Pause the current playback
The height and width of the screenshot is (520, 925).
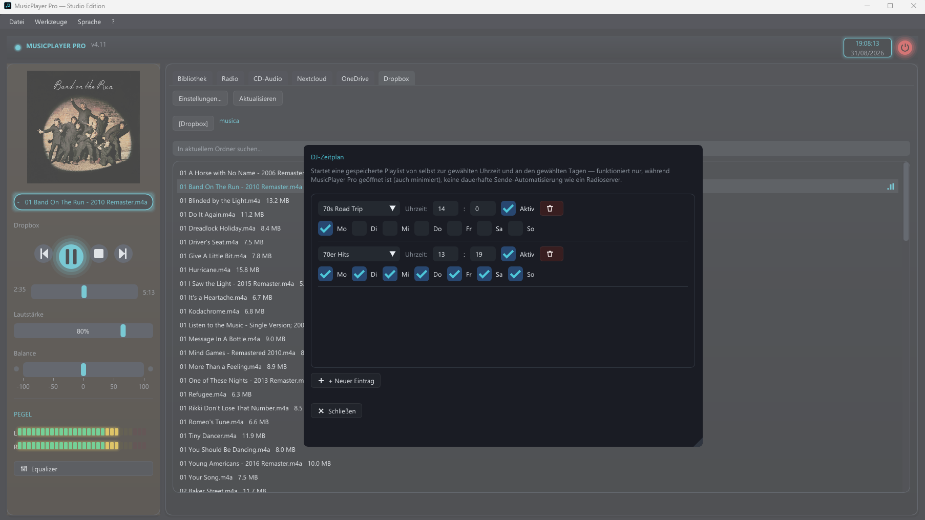(71, 256)
